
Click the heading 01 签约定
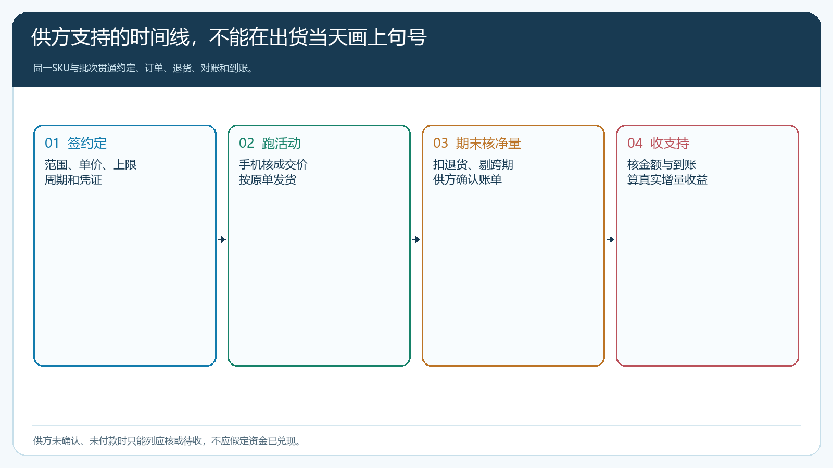75,143
